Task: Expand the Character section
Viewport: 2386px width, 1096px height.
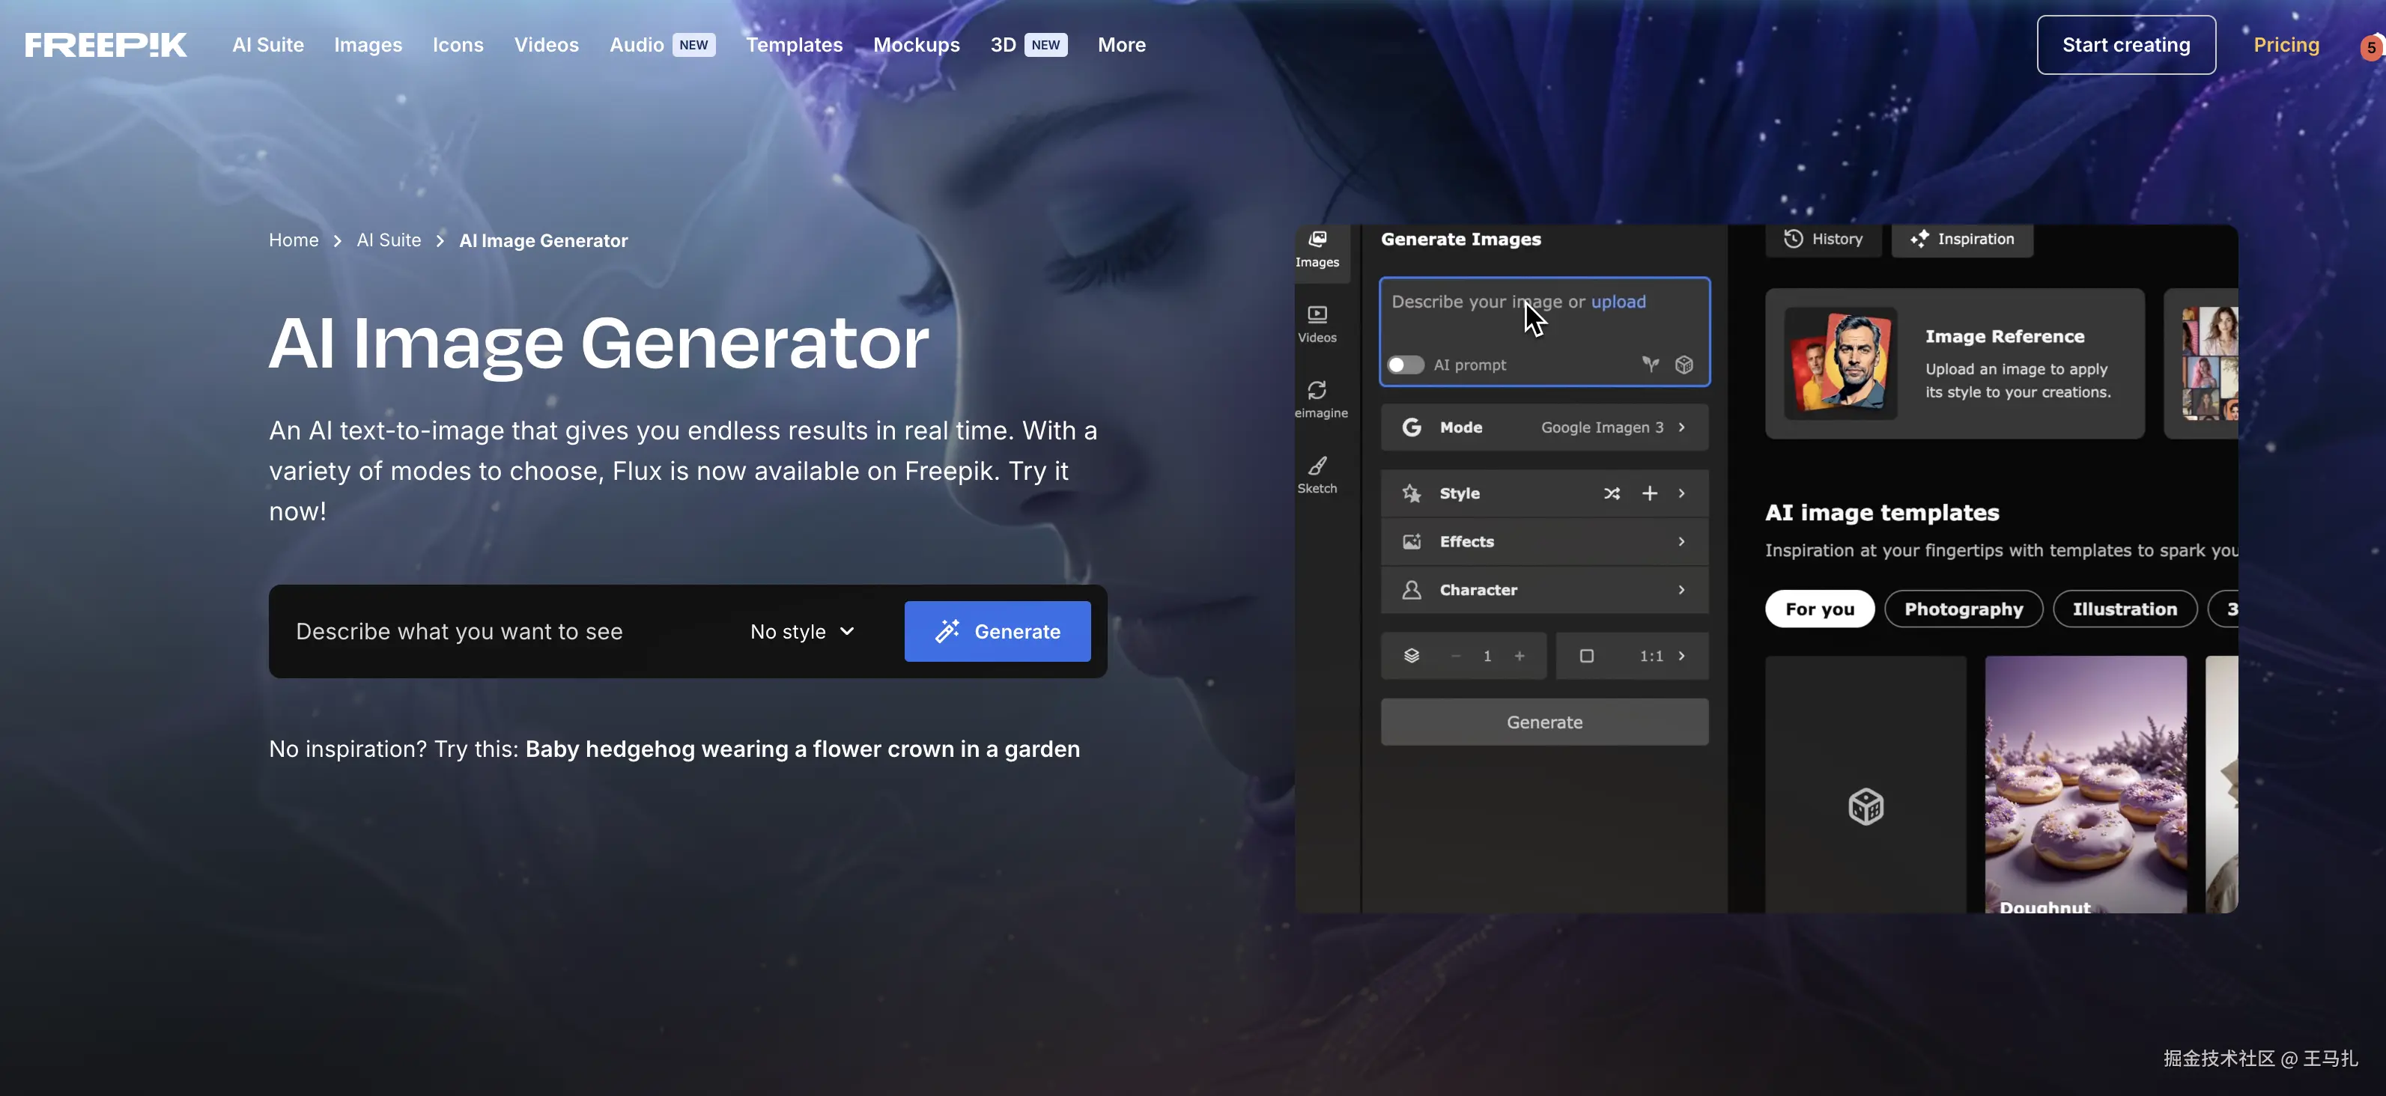Action: [x=1544, y=590]
